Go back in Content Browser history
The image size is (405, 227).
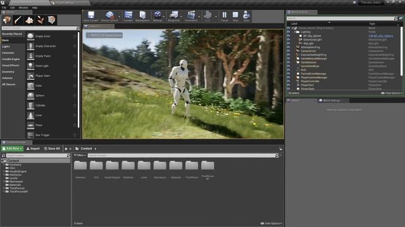[66, 149]
